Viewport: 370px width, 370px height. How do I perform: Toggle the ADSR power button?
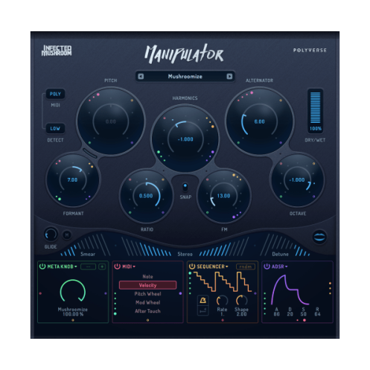[x=267, y=267]
